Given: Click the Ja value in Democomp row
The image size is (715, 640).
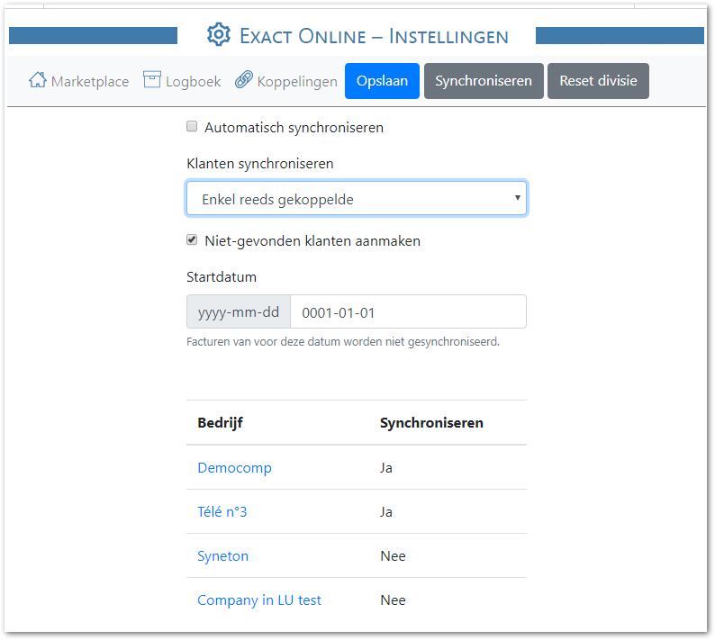Looking at the screenshot, I should pyautogui.click(x=386, y=468).
